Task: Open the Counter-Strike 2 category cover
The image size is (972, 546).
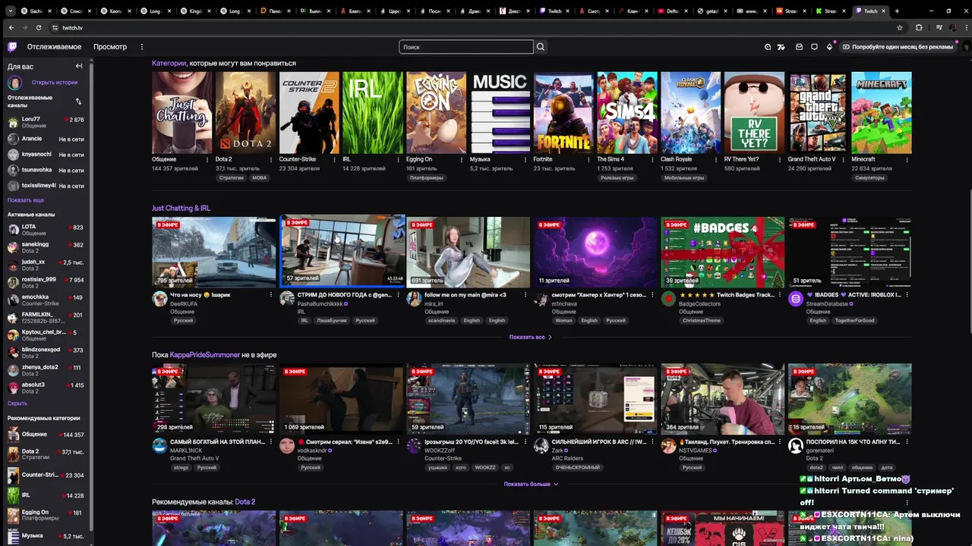Action: (309, 113)
